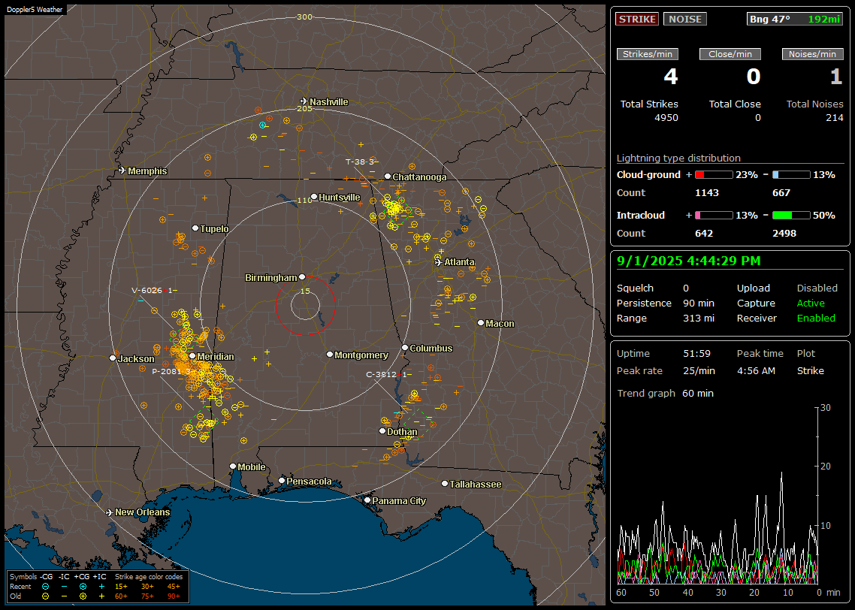Image resolution: width=855 pixels, height=610 pixels.
Task: Select the Tallahassee city marker
Action: (445, 484)
